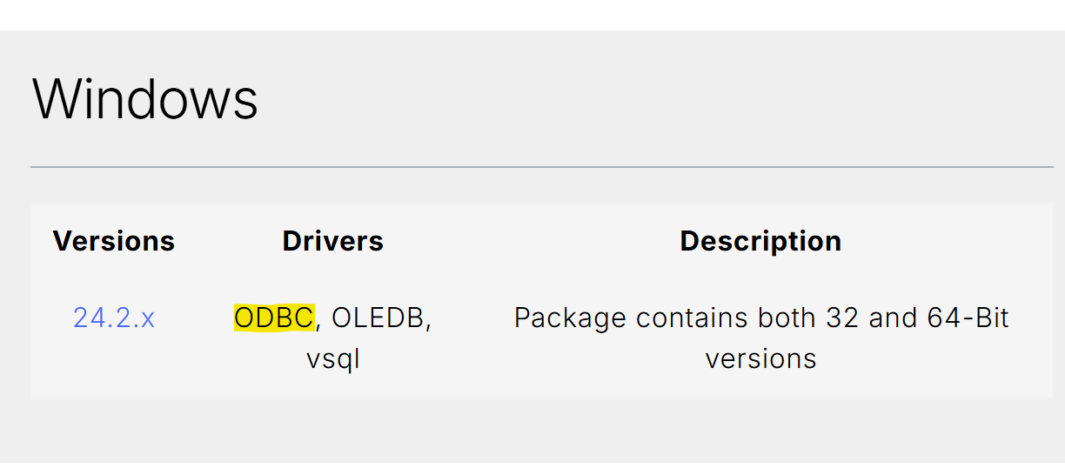Viewport: 1065px width, 475px height.
Task: Click the horizontal divider under Windows heading
Action: 542,166
